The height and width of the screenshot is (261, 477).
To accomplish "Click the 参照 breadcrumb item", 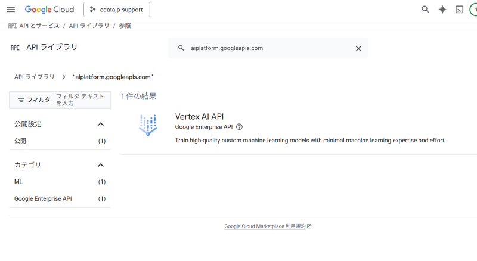I will pos(125,26).
